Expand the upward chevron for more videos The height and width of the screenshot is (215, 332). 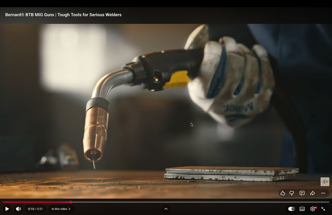(x=166, y=209)
